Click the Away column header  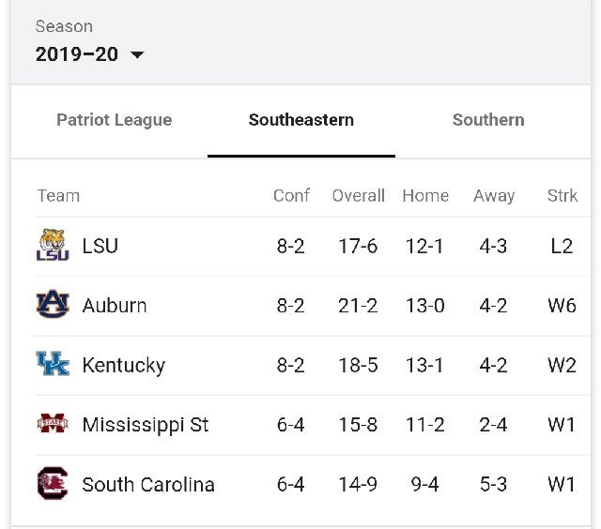(x=494, y=196)
